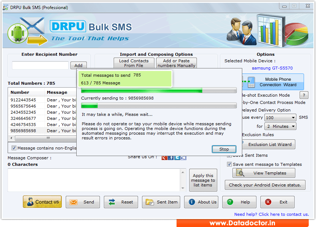Click the Add recipient button
The image size is (316, 227).
(x=78, y=66)
